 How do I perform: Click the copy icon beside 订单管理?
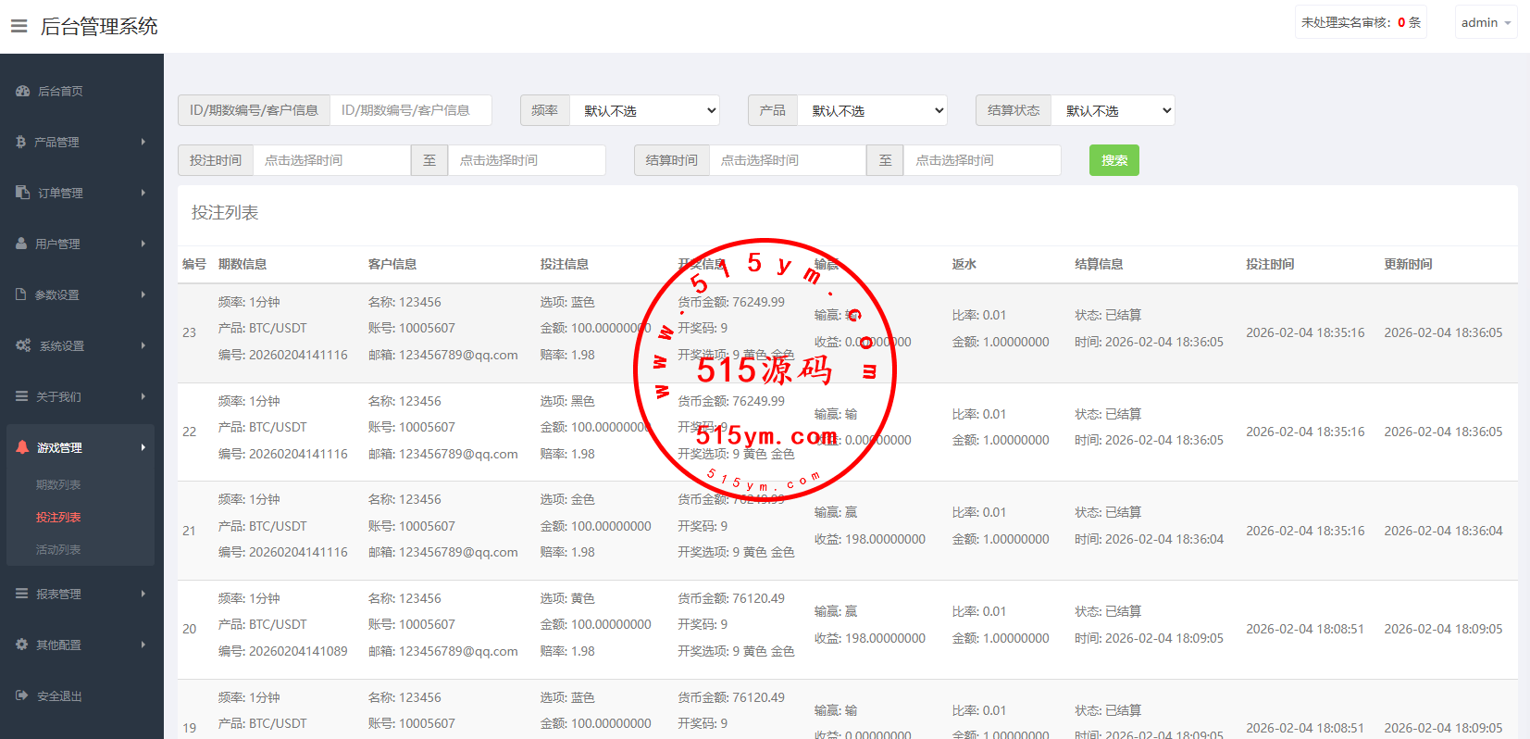23,193
